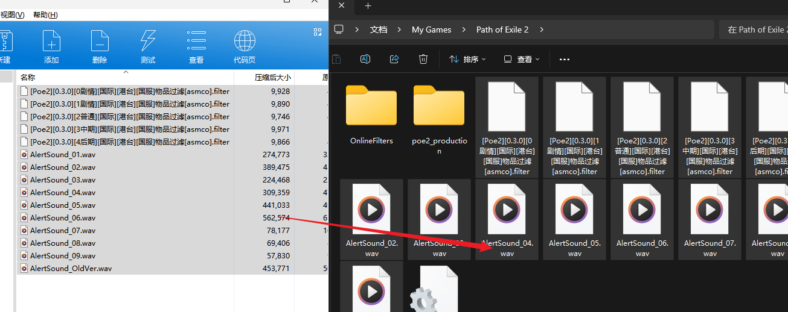
Task: Click the 添加 (Add) toolbar icon
Action: point(51,46)
